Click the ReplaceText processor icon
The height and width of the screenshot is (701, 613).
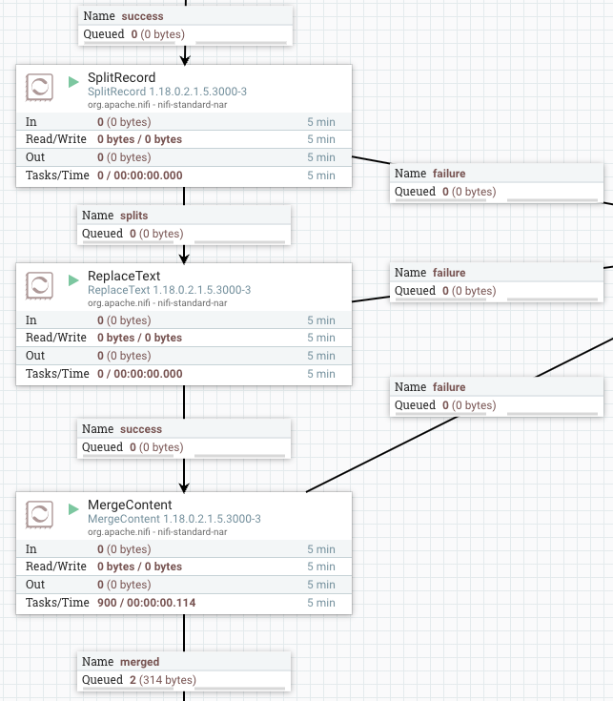tap(39, 286)
